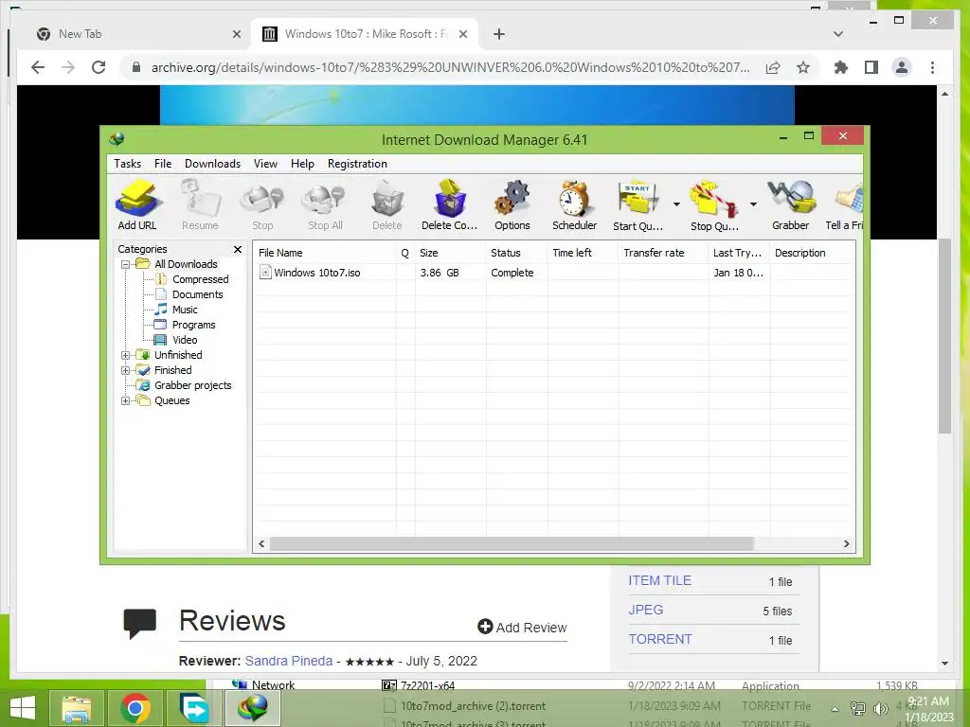Open the Help menu
Screen dimensions: 970x727
[x=302, y=164]
